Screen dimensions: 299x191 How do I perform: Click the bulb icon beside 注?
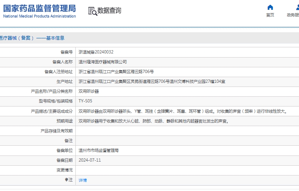click(x=66, y=180)
